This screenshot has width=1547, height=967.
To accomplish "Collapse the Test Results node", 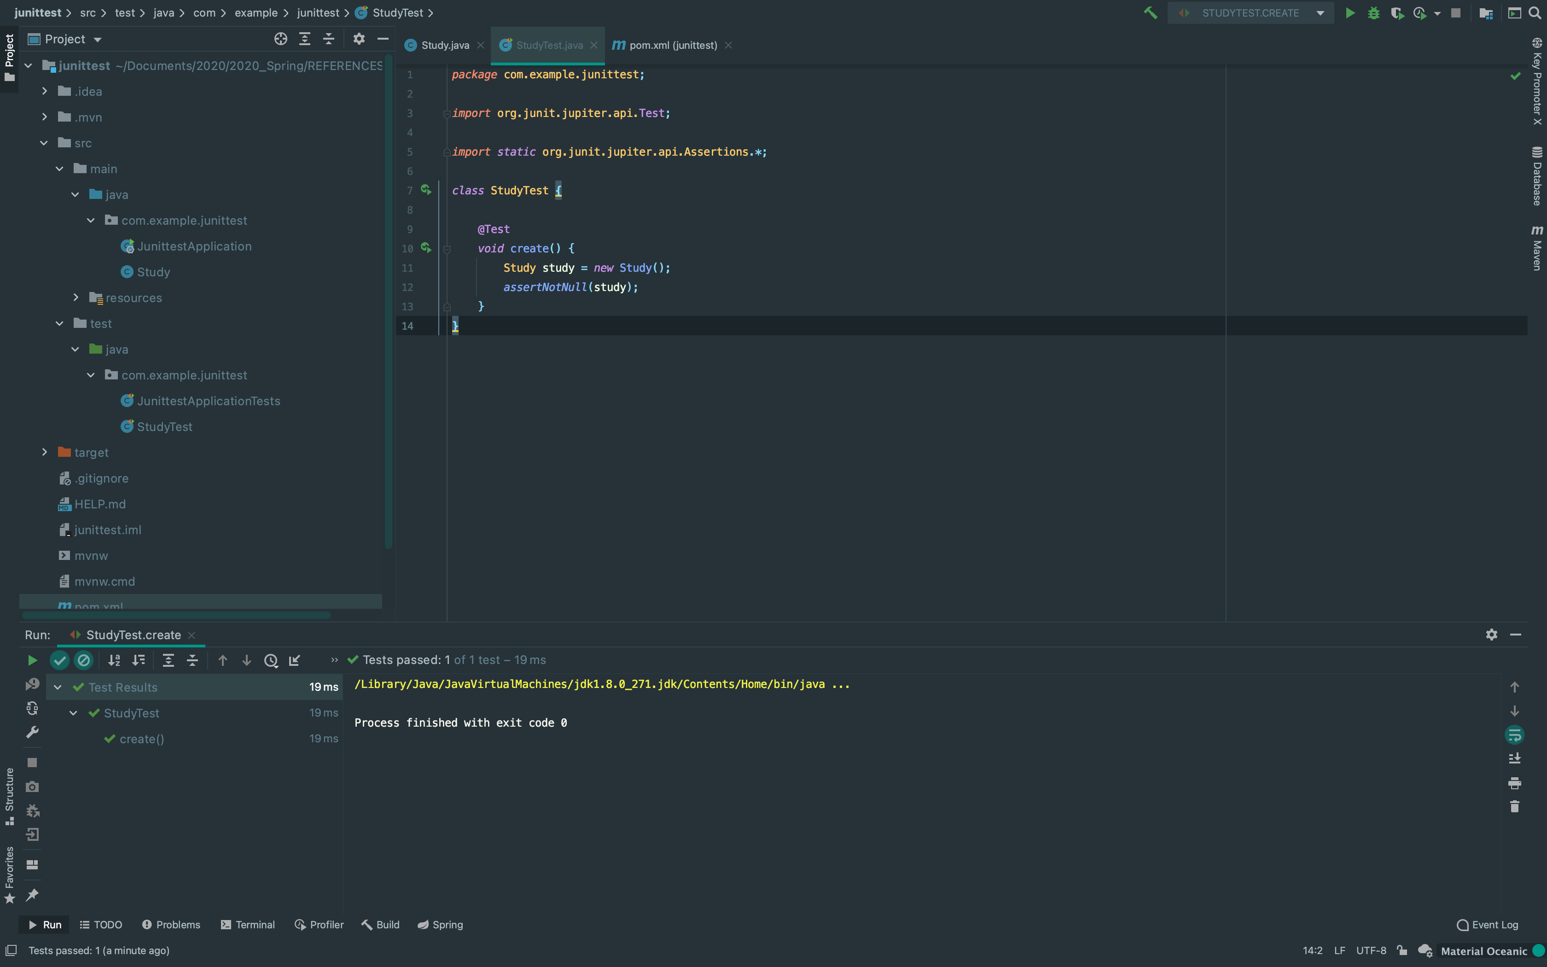I will [x=58, y=687].
